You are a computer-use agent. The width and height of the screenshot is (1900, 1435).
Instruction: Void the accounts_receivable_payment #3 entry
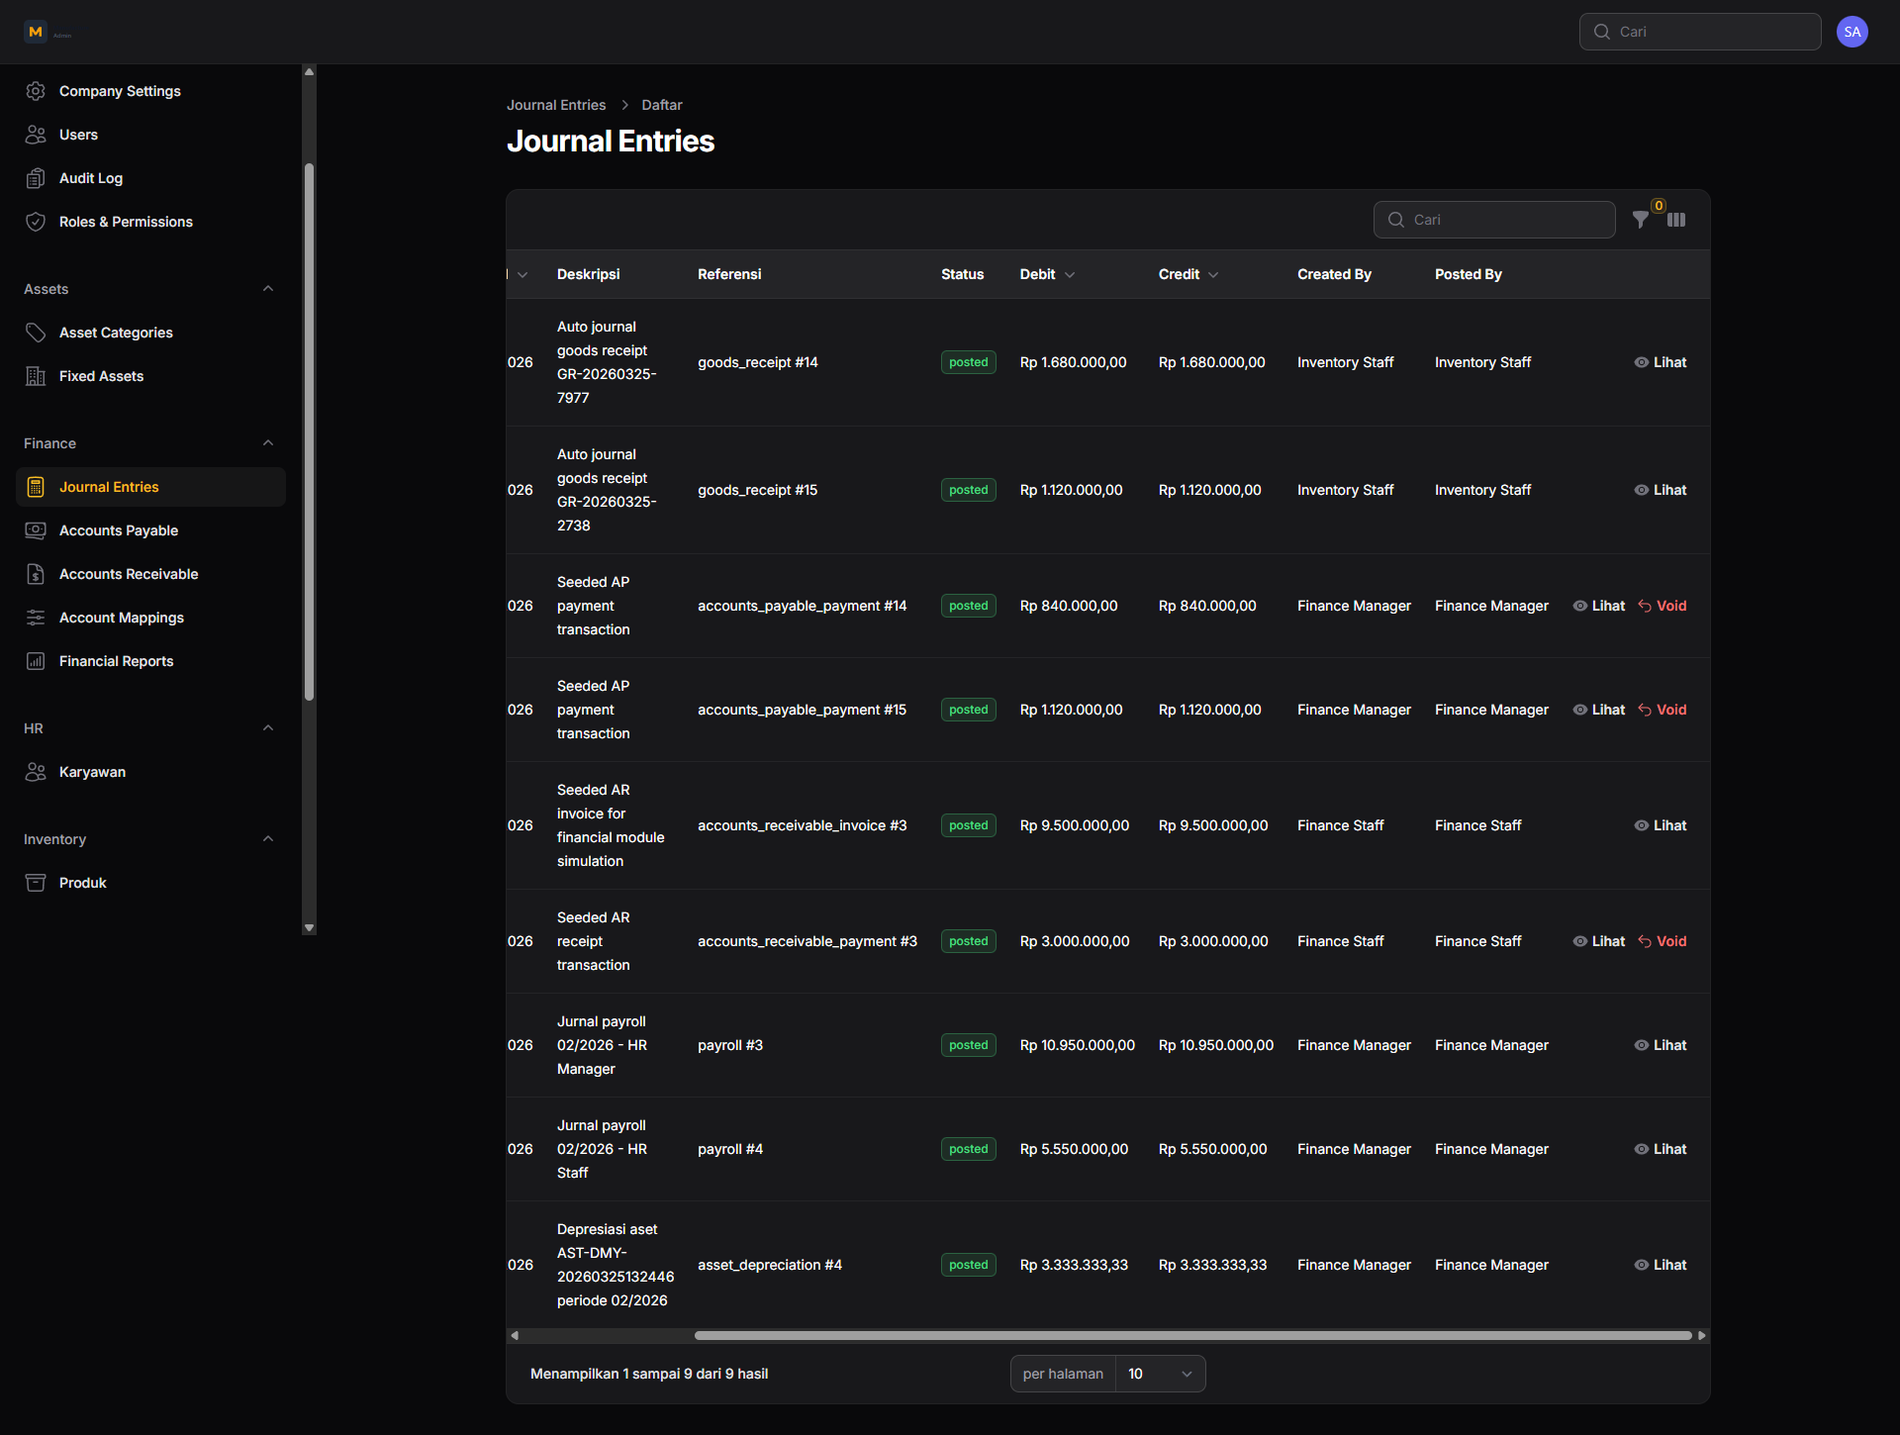click(x=1662, y=941)
